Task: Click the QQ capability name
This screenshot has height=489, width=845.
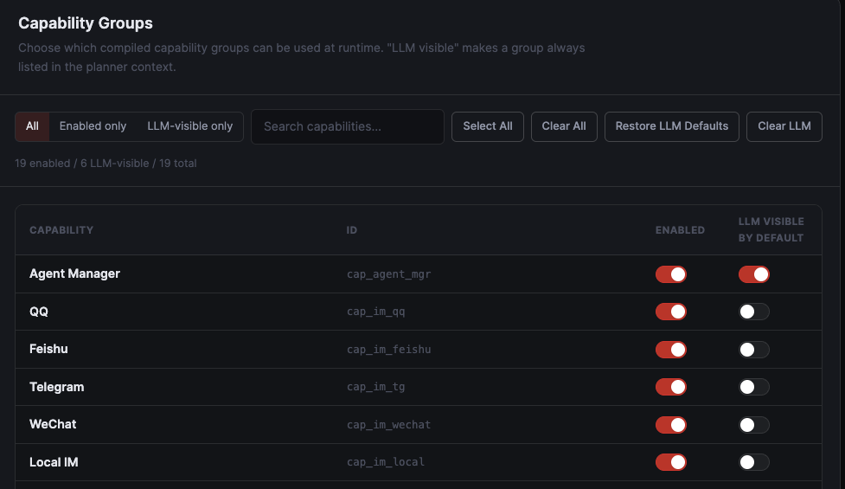Action: pos(39,312)
